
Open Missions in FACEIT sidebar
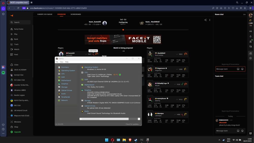(x=17, y=122)
